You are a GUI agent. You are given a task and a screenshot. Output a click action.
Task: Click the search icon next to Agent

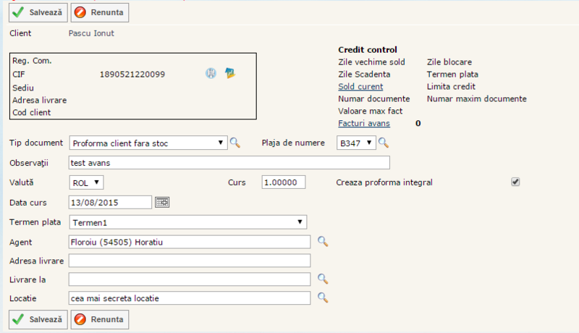point(323,242)
